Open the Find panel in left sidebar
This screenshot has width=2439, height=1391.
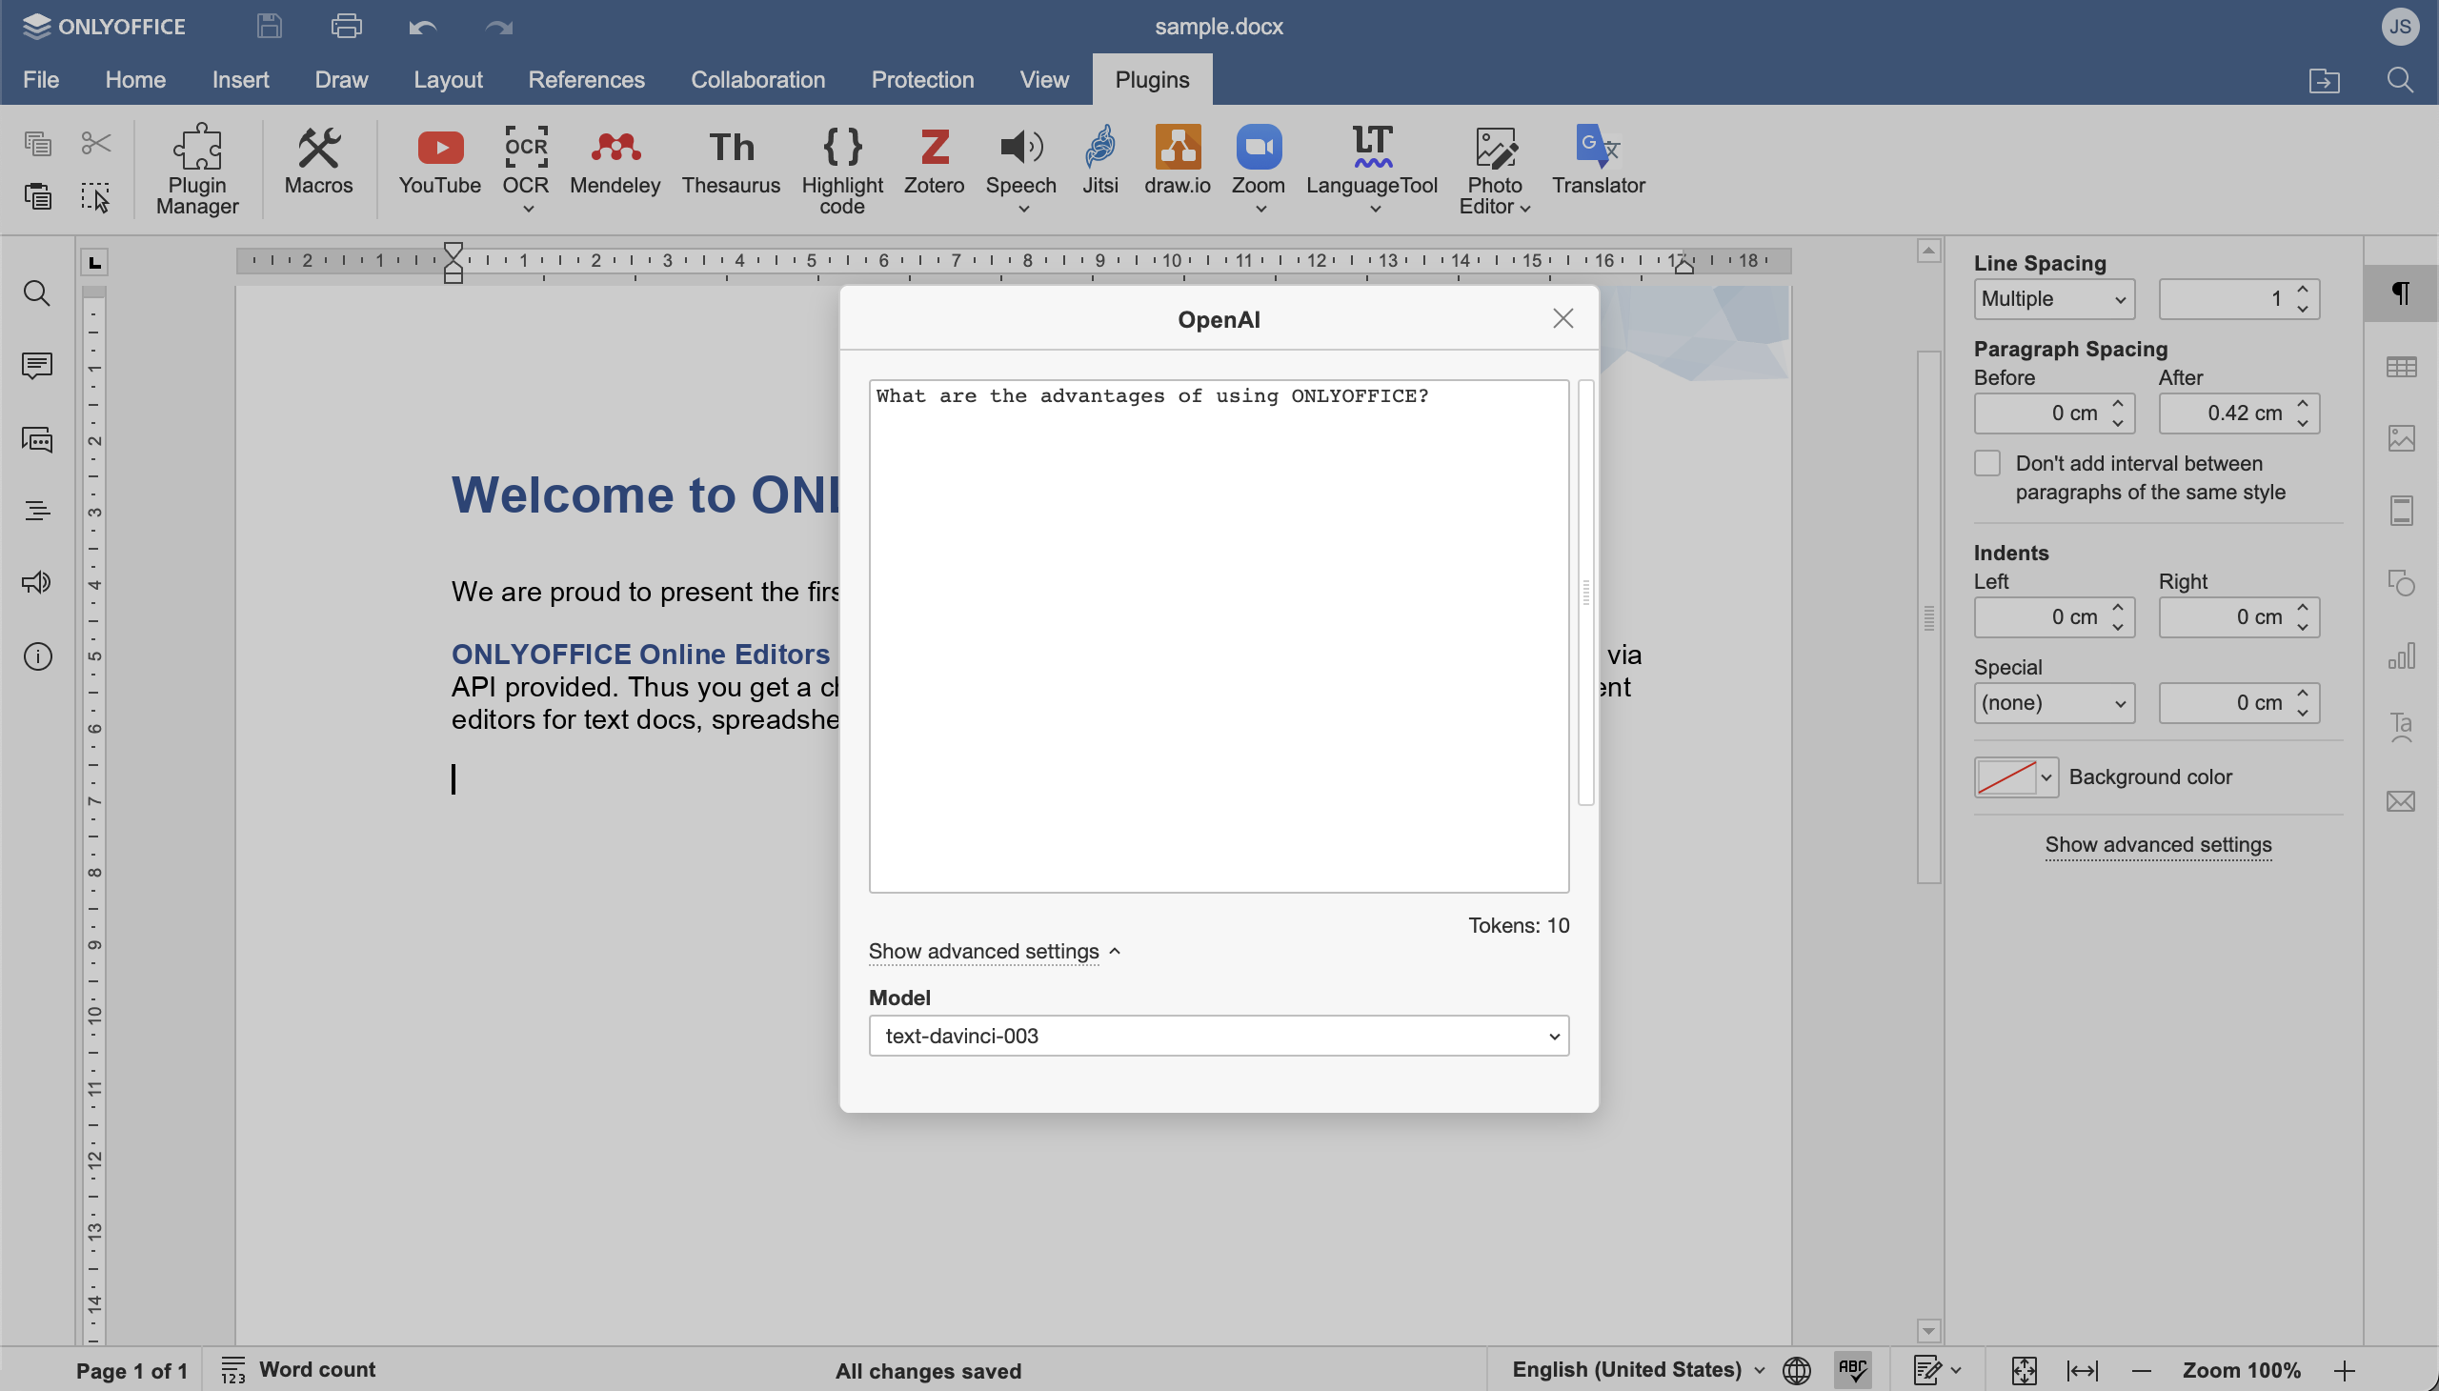[36, 293]
